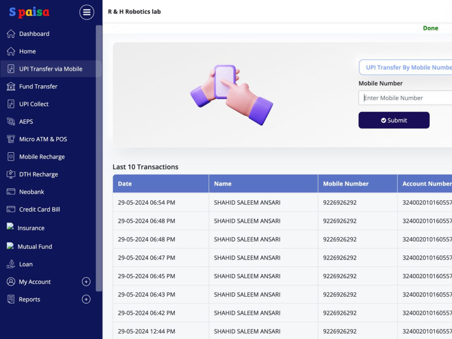
Task: Toggle the hamburger menu button
Action: [87, 12]
